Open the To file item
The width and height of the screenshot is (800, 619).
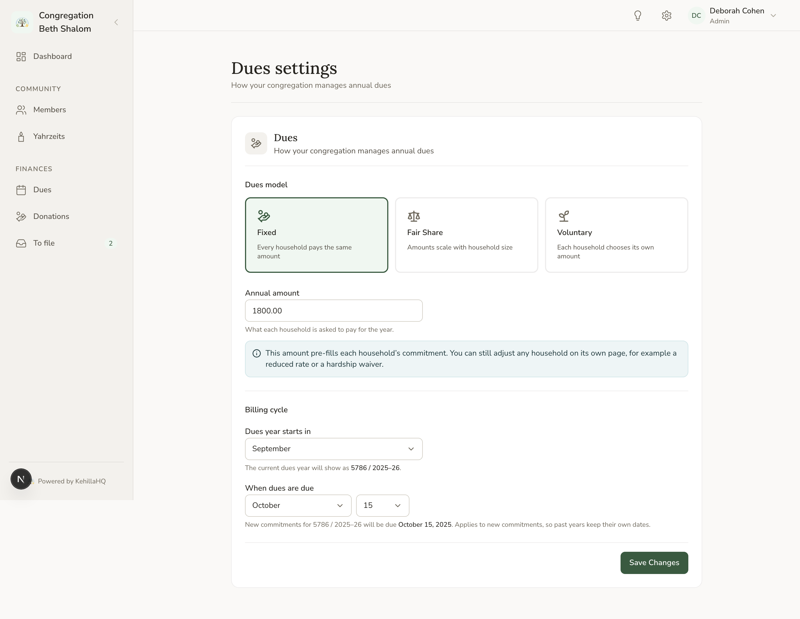(x=66, y=243)
